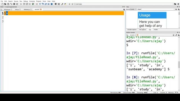Click the Save all files icon

[x=11, y=4]
